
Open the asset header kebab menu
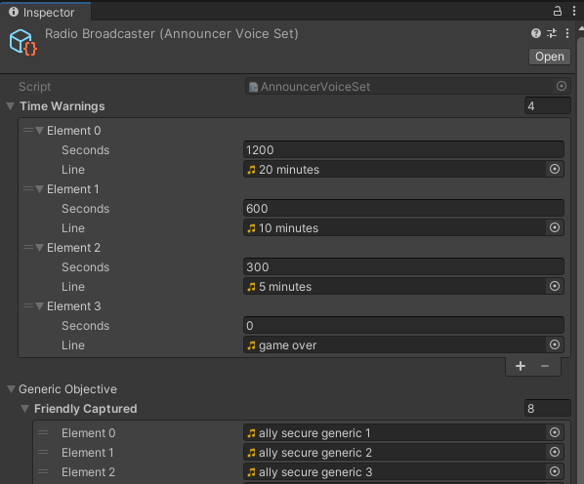567,33
